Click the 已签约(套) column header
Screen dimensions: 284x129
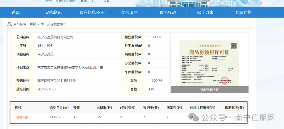click(x=128, y=108)
